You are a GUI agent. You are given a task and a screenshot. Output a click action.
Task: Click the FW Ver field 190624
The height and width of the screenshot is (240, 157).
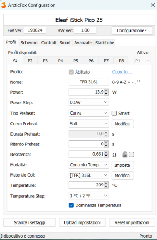pyautogui.click(x=35, y=30)
